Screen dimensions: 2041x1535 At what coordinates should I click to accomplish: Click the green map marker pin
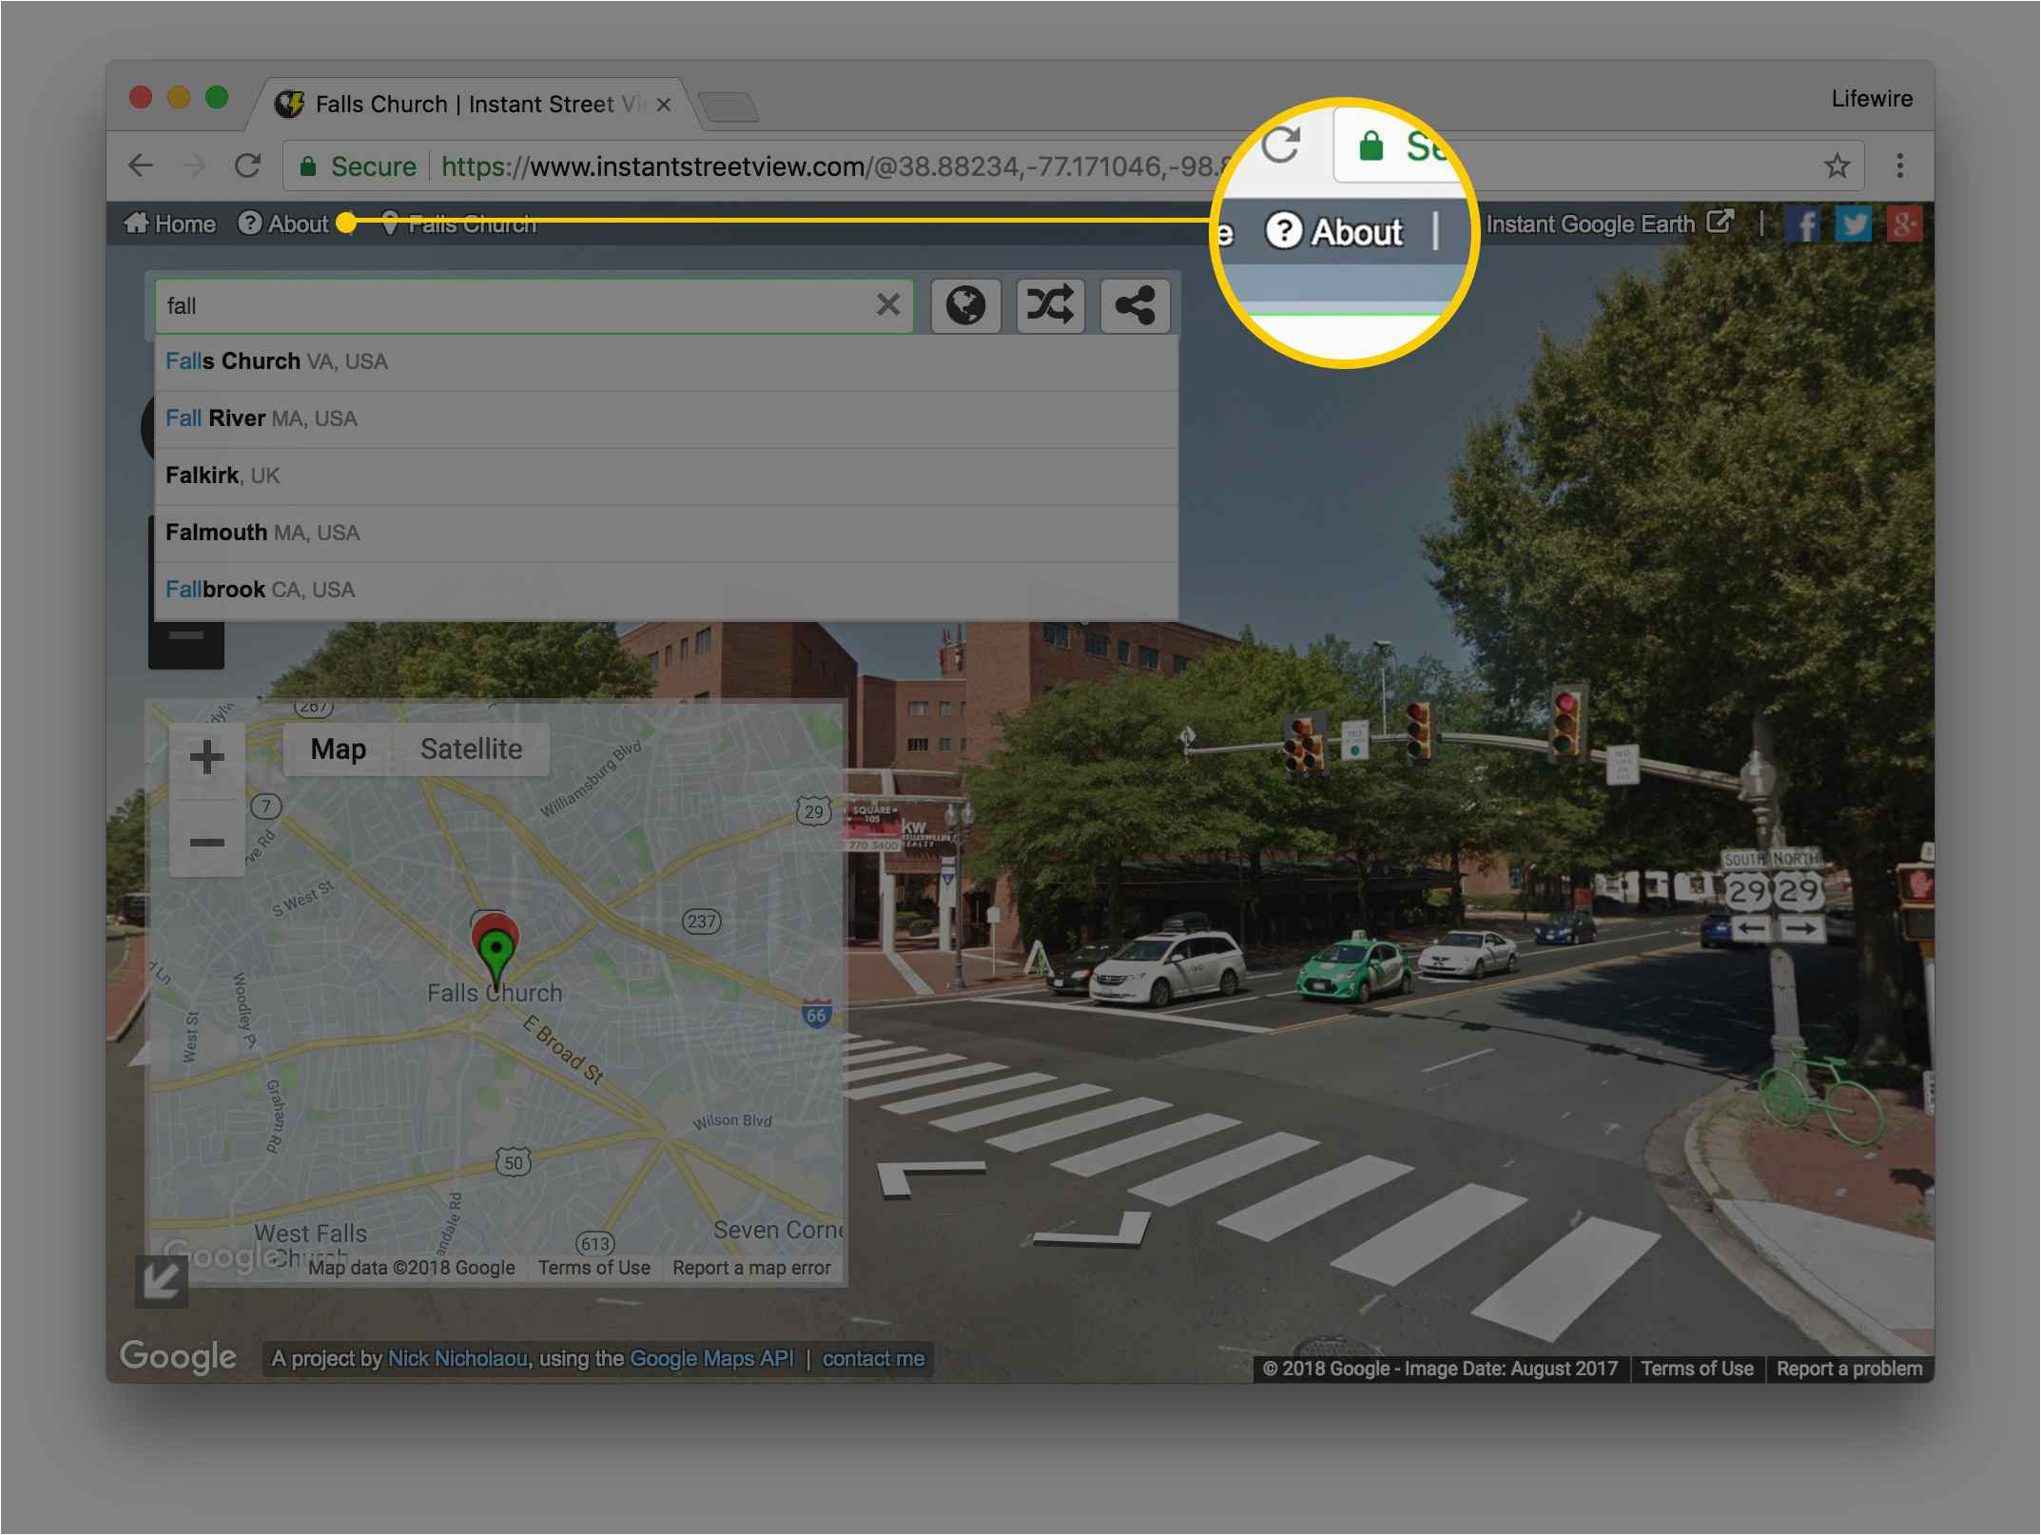tap(496, 956)
